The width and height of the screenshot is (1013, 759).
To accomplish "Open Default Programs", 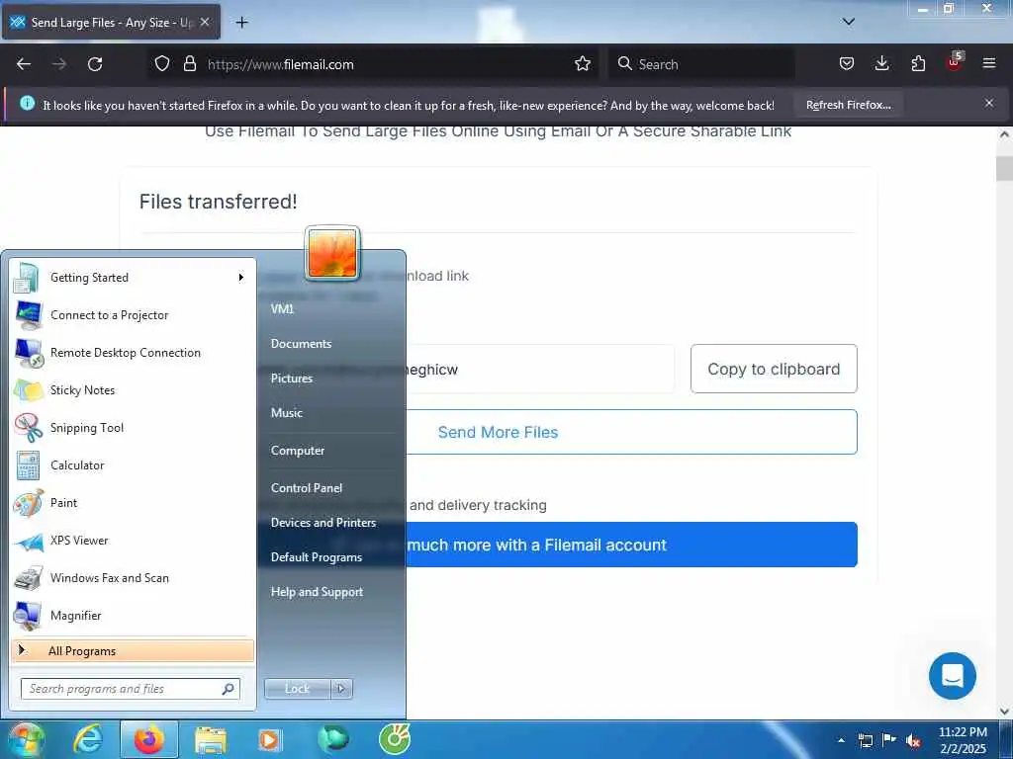I will pos(316,557).
